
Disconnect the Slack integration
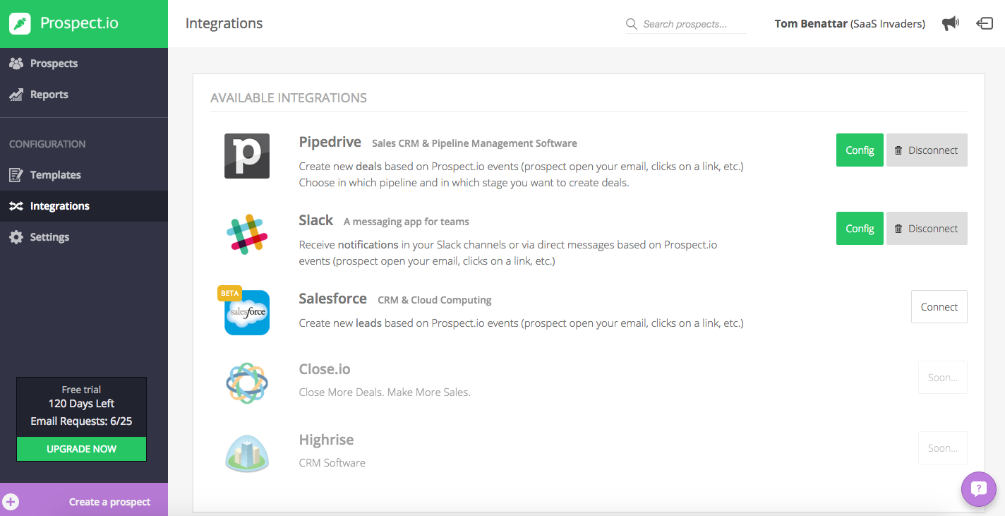pos(927,229)
